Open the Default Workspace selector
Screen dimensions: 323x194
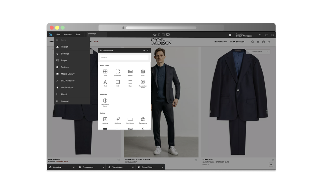244,35
